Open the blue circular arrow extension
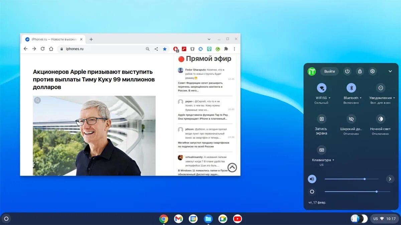 click(201, 49)
